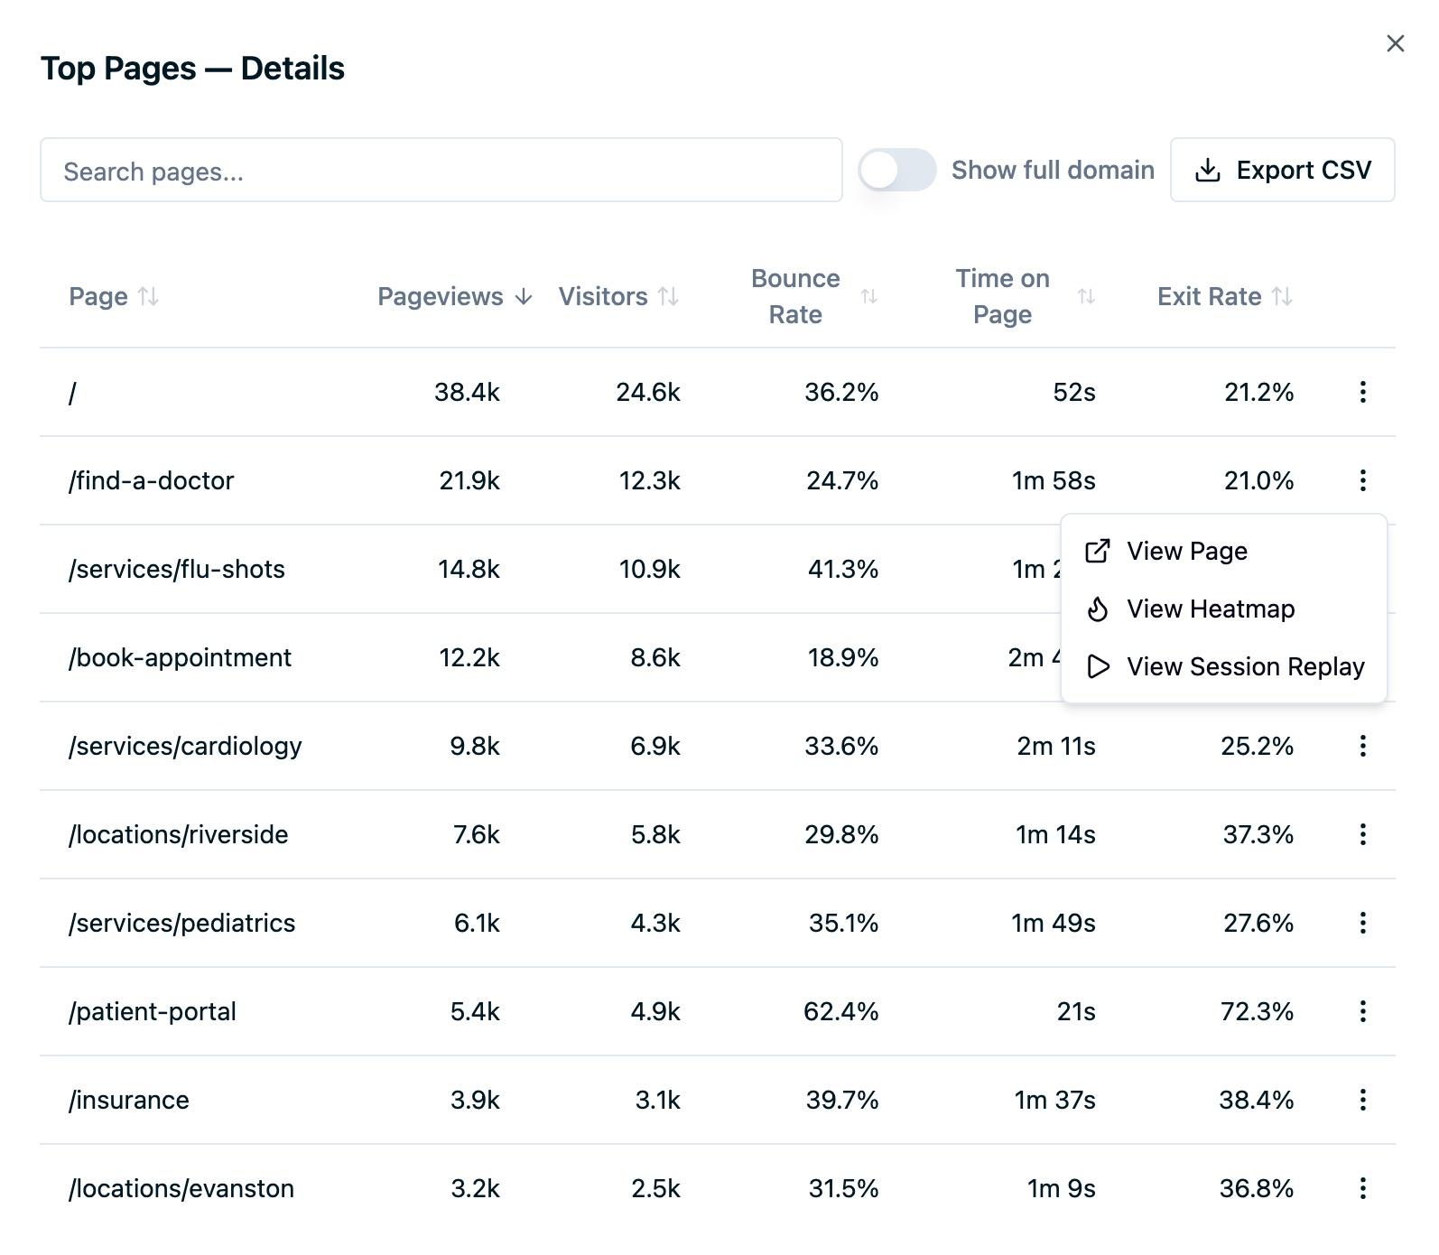
Task: Open row actions for /locations/evanston
Action: 1362,1188
